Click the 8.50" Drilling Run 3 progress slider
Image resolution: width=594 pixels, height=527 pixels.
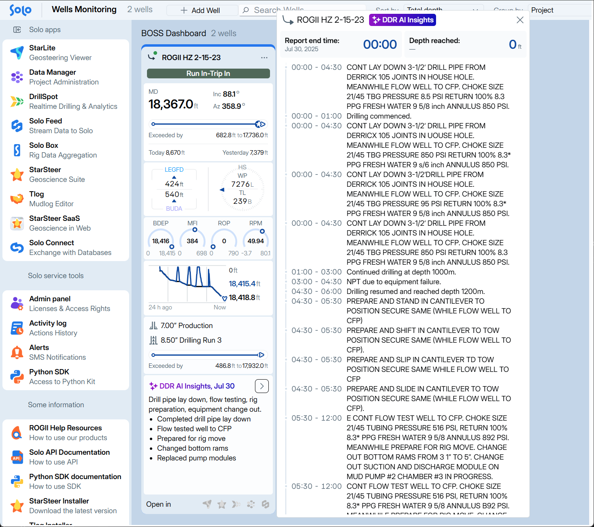pos(208,355)
